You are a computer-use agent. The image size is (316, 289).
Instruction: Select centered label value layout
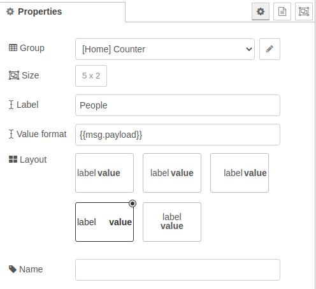pyautogui.click(x=172, y=173)
